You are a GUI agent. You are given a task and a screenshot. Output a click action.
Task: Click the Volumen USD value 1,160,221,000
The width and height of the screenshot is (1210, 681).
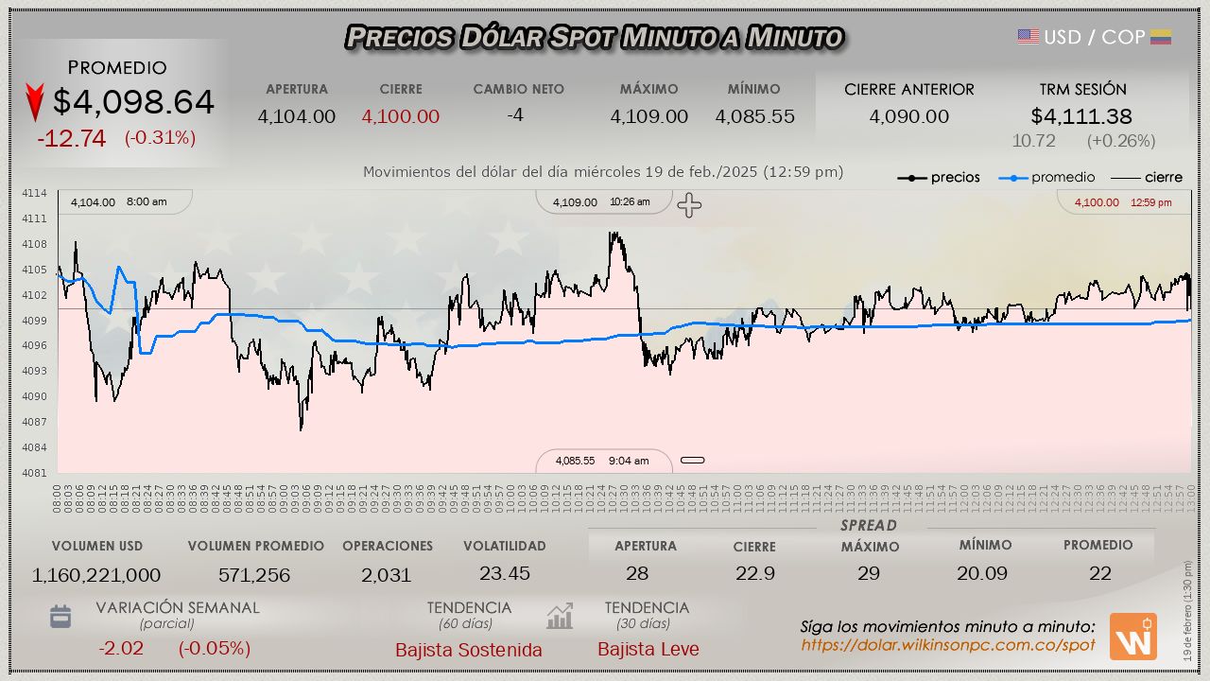coord(96,575)
